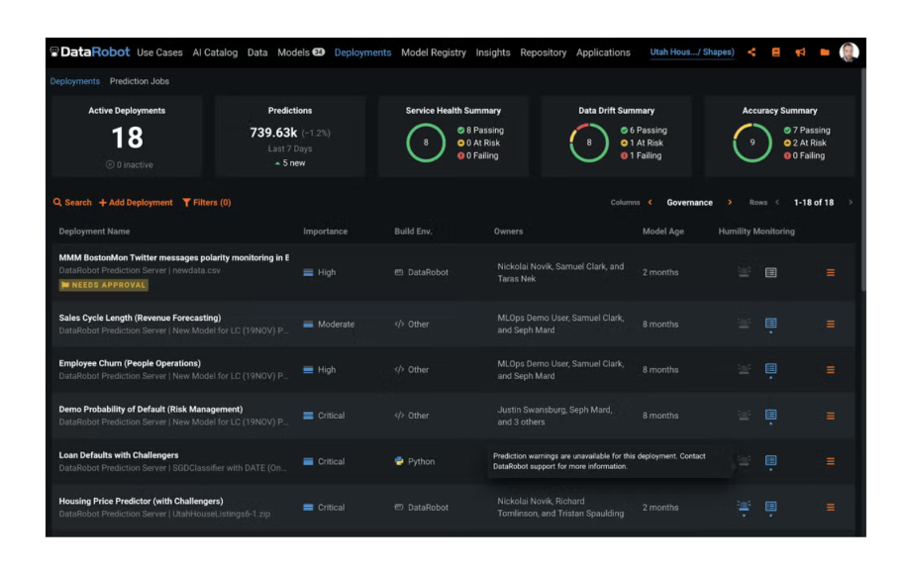The height and width of the screenshot is (574, 905).
Task: Go to next Columns set after Governance
Action: pyautogui.click(x=730, y=203)
